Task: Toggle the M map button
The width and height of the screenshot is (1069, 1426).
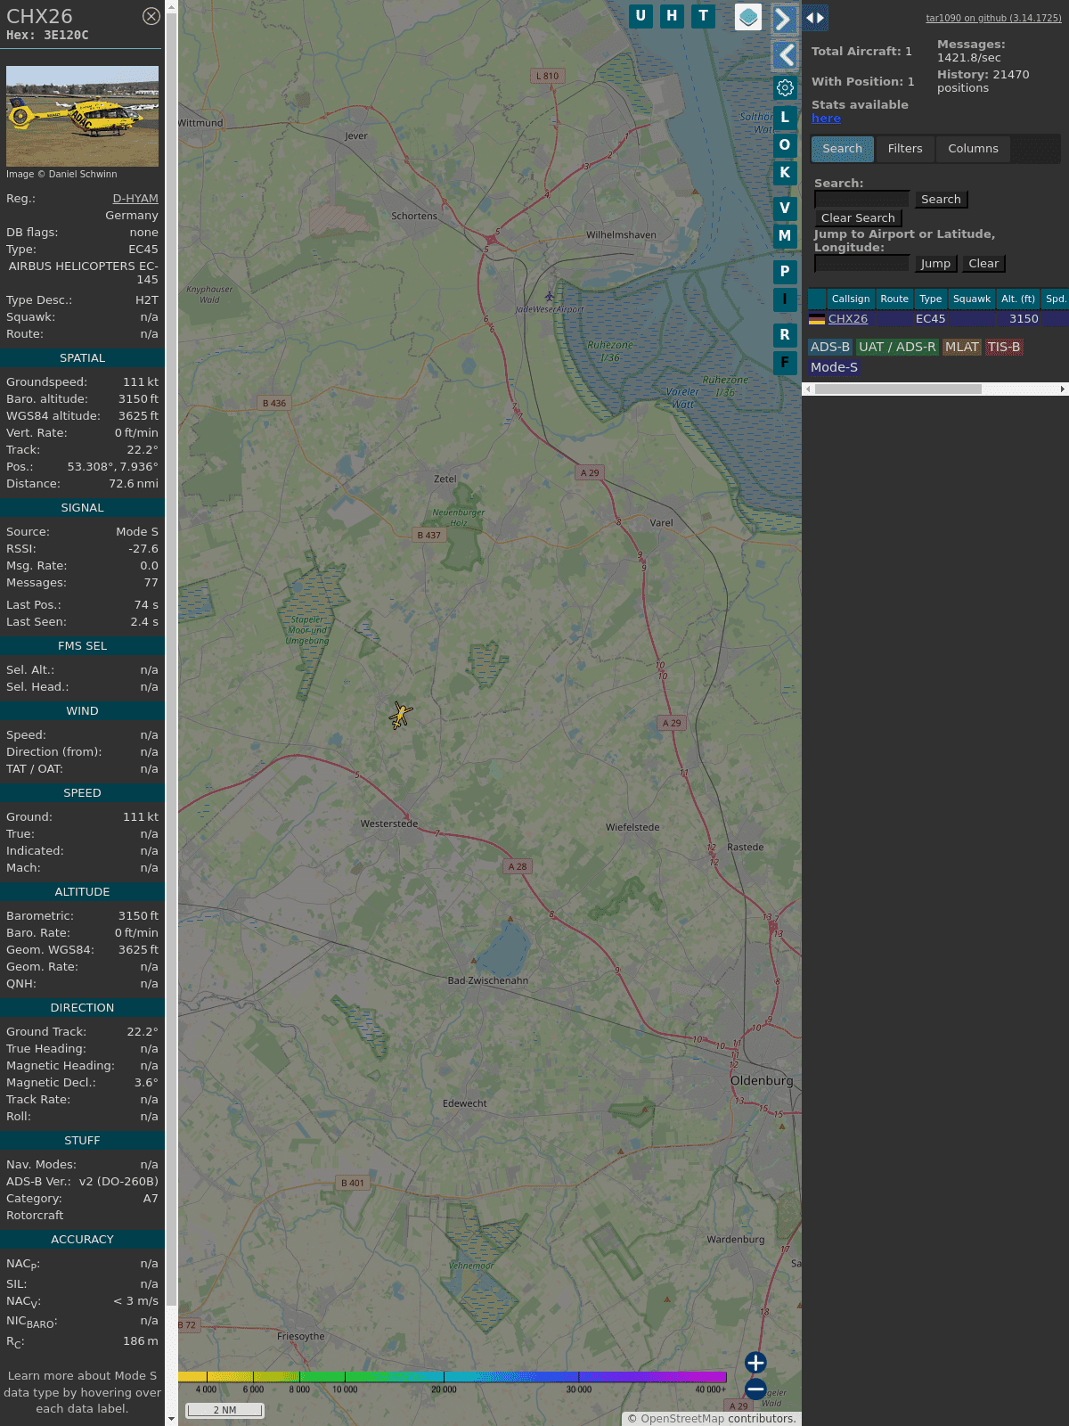Action: pyautogui.click(x=785, y=235)
